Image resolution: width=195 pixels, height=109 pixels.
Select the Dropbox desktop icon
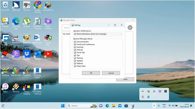tap(27, 55)
